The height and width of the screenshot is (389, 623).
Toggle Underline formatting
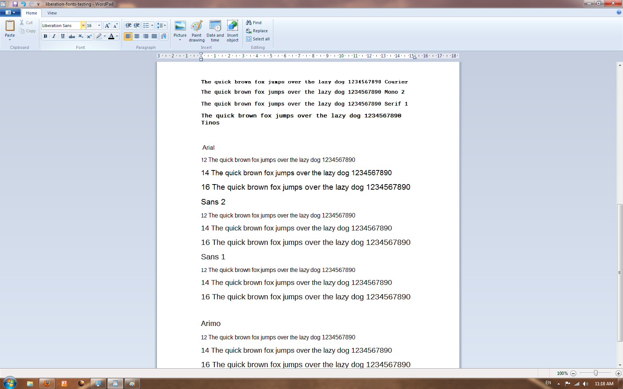pyautogui.click(x=63, y=36)
